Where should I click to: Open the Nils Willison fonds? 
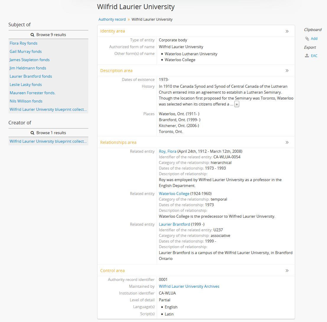(x=26, y=101)
